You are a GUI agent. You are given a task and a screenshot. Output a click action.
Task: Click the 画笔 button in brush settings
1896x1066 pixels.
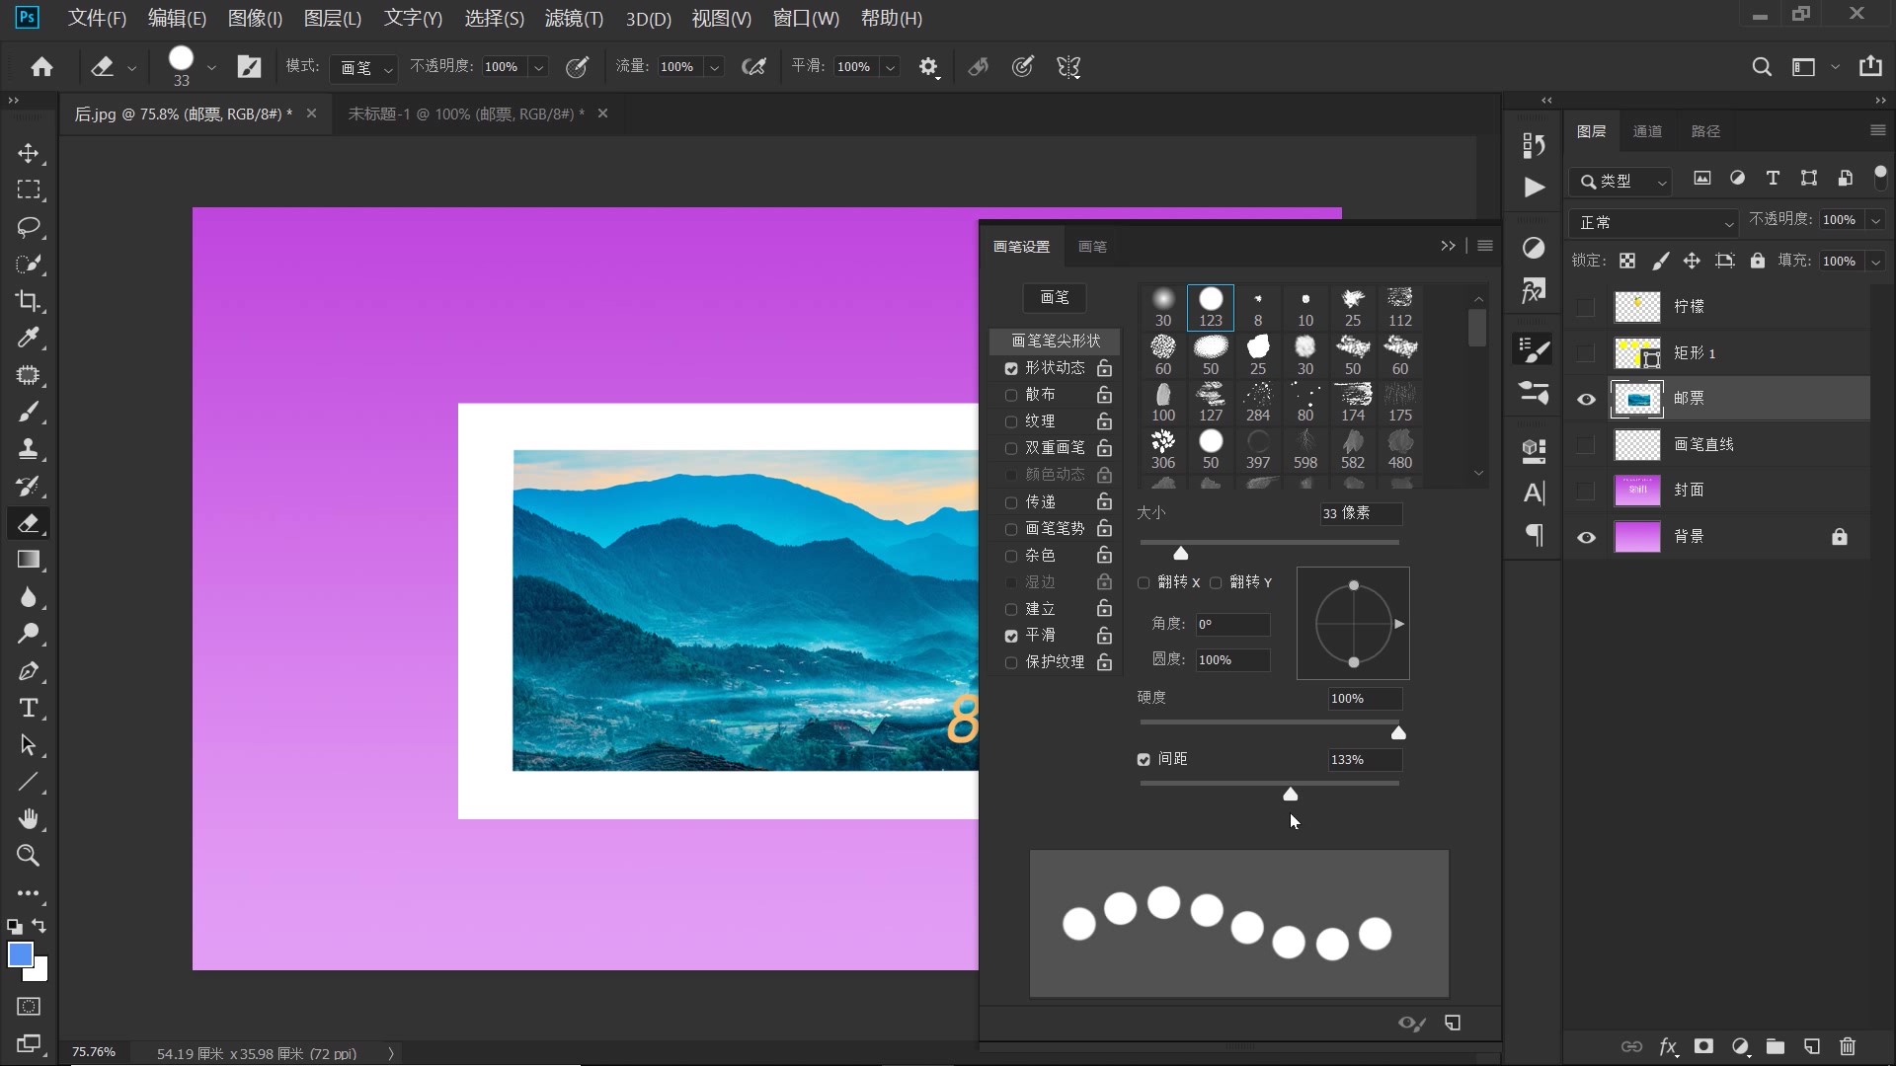point(1054,297)
